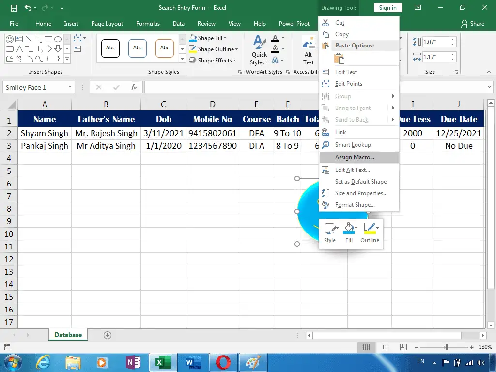The image size is (496, 372).
Task: Expand the Insert Shapes gallery's More arrow
Action: click(67, 59)
